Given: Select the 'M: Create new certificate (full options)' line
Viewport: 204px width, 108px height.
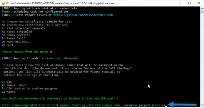Looking at the screenshot, I should [35, 25].
